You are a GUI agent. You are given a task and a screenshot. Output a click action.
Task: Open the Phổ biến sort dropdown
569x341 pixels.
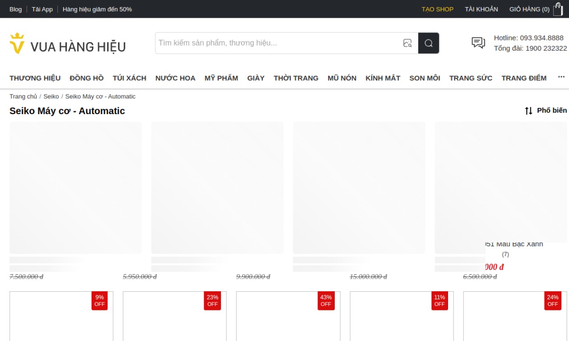[552, 110]
